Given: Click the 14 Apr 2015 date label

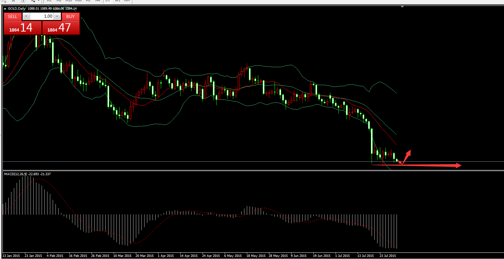Looking at the screenshot, I should [189, 256].
